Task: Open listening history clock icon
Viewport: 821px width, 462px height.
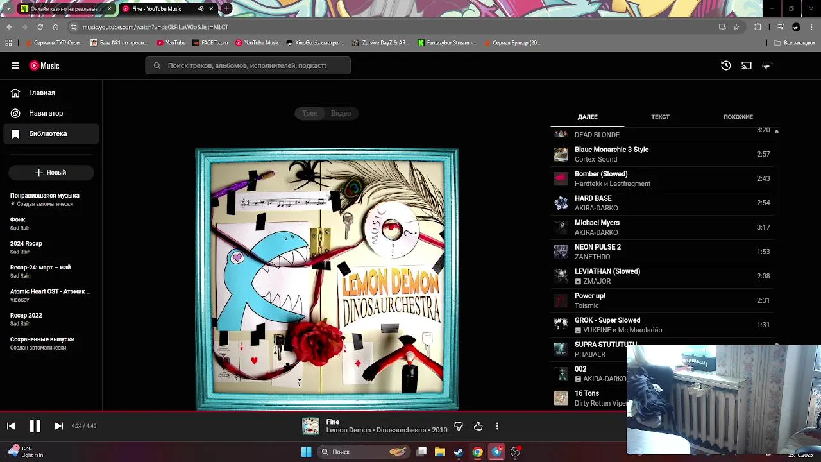Action: click(x=725, y=65)
